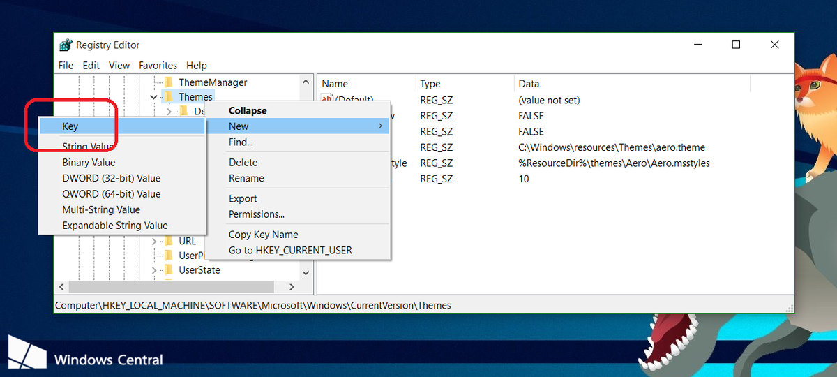Click the Registry Editor app icon in title bar

[x=66, y=45]
